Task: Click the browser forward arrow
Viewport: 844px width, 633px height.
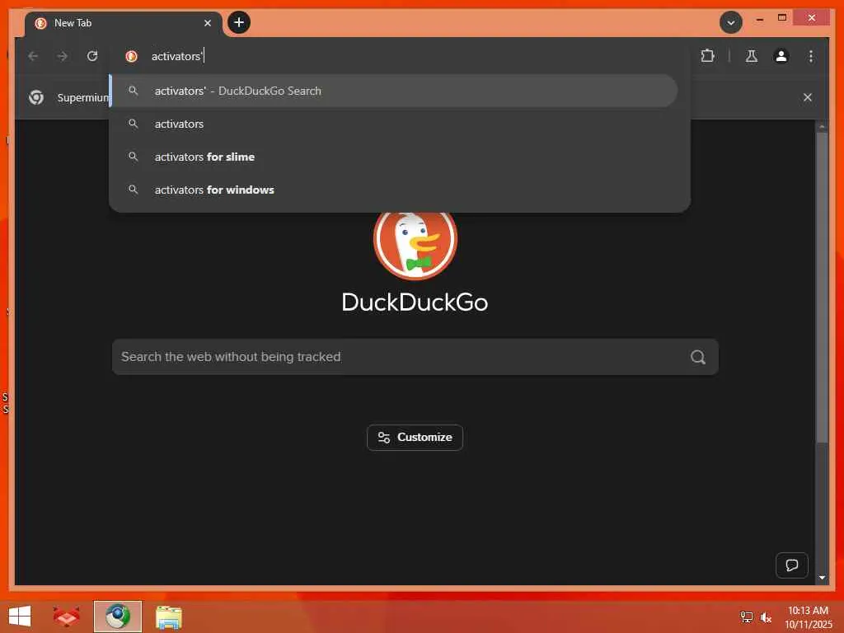Action: click(63, 56)
